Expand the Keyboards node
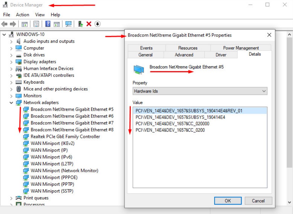 11,82
